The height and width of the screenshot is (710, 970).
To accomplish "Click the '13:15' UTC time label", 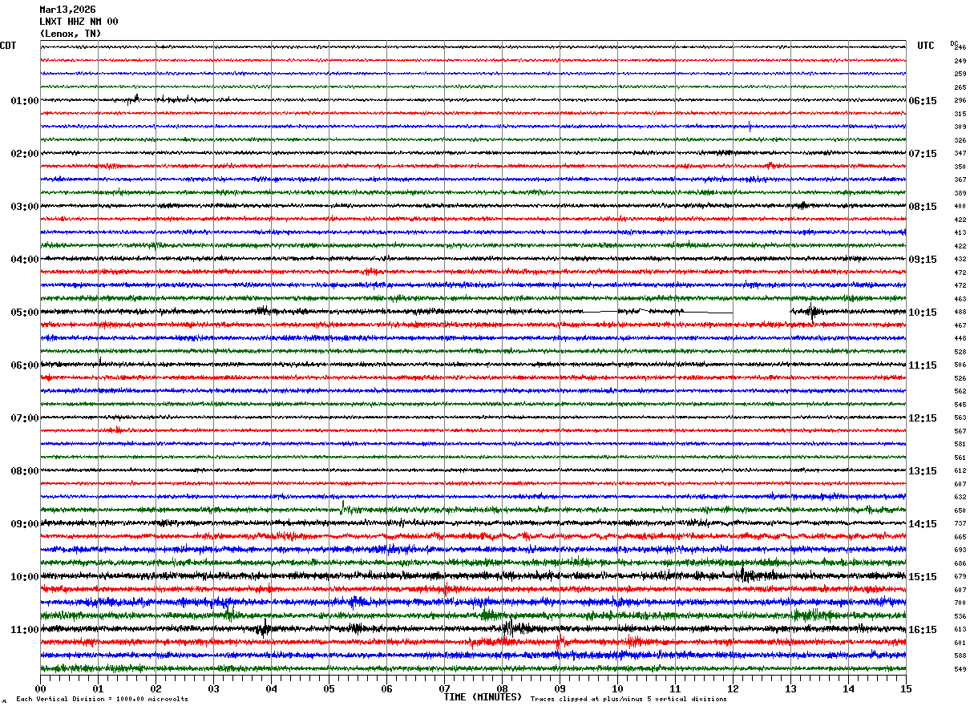I will [x=922, y=471].
